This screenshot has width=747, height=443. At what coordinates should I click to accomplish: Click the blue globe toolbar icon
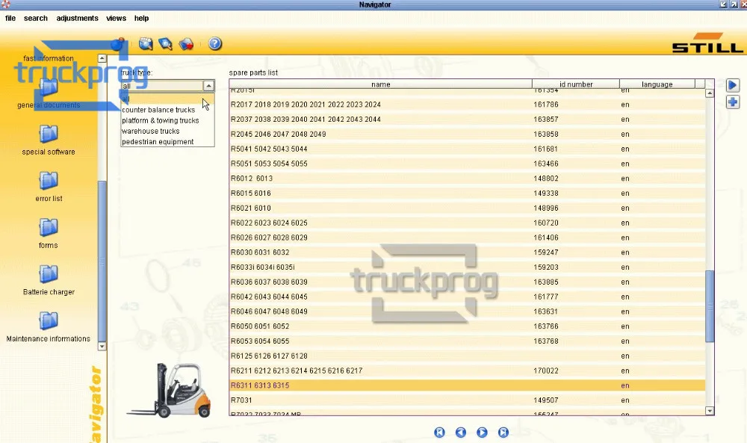[x=117, y=44]
